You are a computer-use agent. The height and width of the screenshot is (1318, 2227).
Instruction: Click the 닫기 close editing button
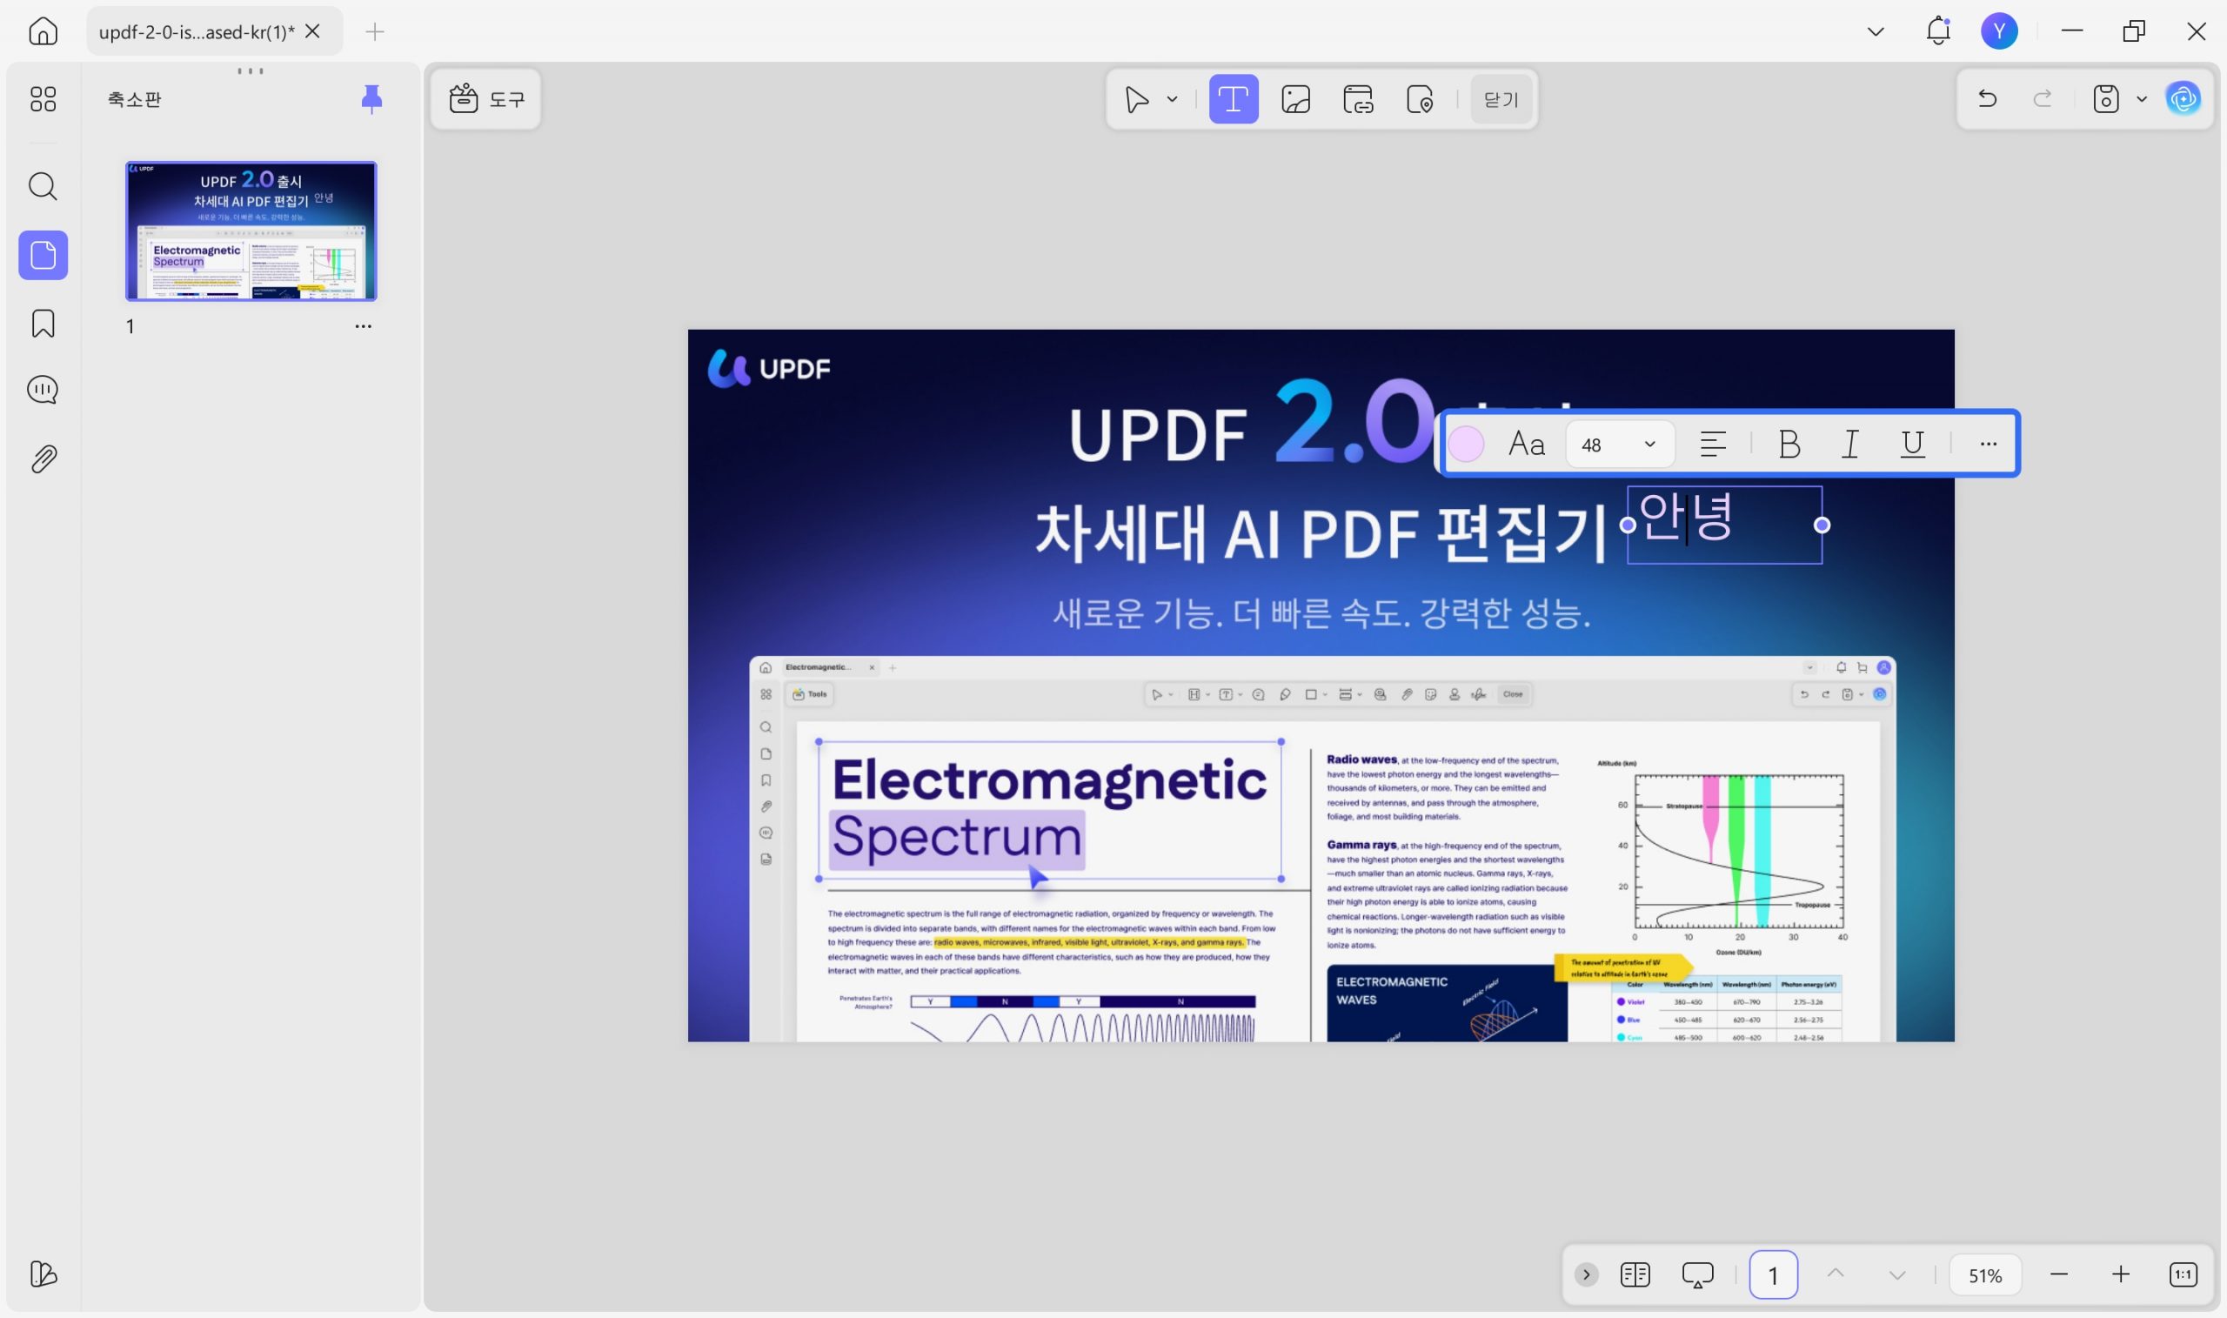1501,99
